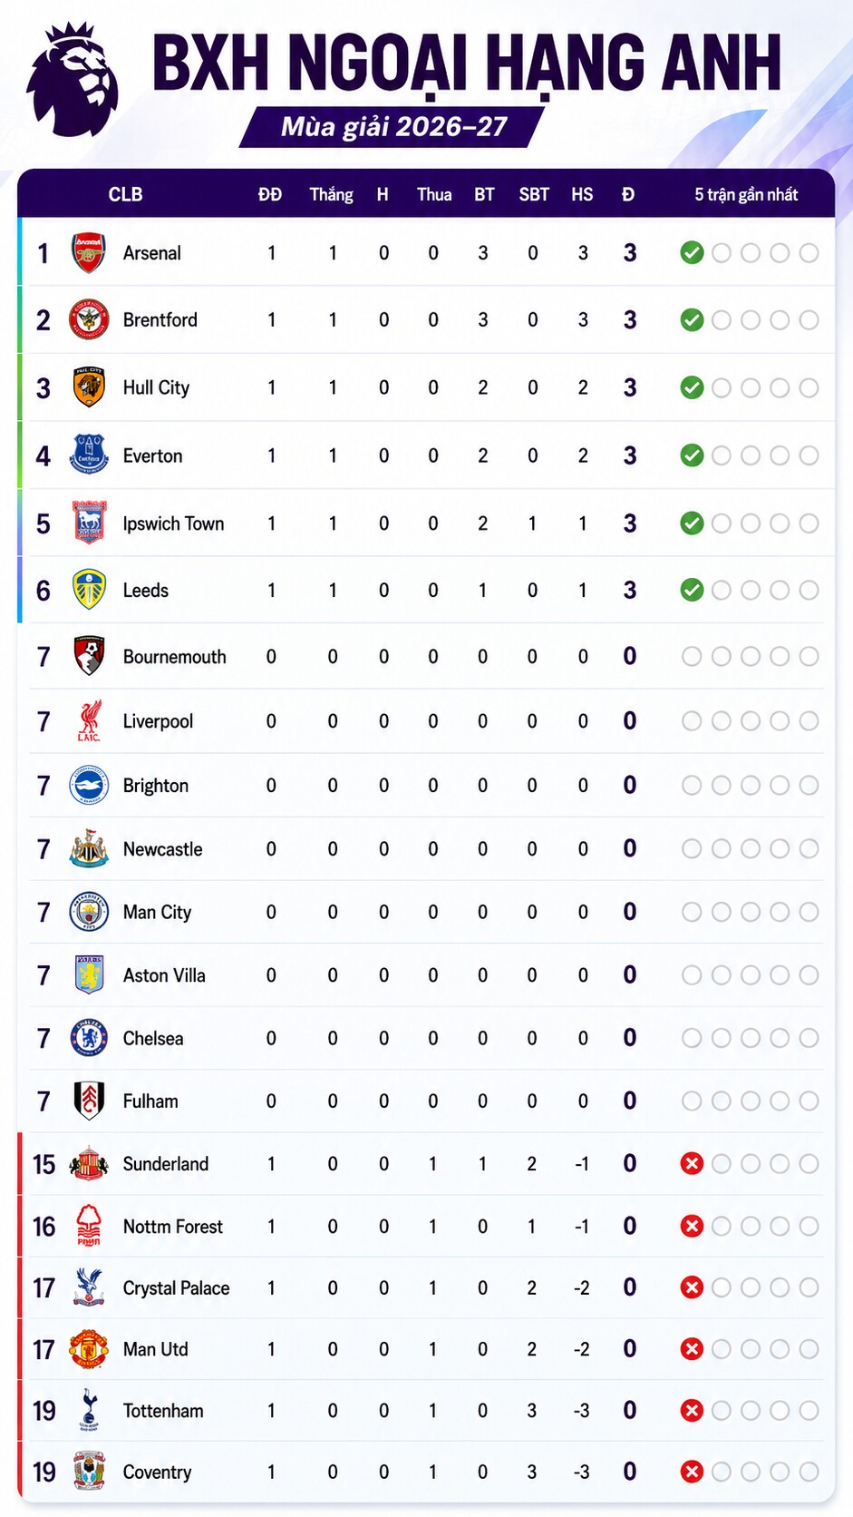Open the Liverpool crest icon

pyautogui.click(x=89, y=721)
